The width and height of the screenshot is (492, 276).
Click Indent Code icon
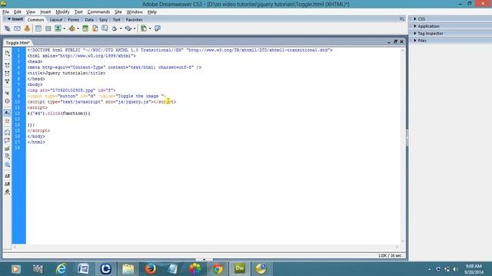click(7, 176)
